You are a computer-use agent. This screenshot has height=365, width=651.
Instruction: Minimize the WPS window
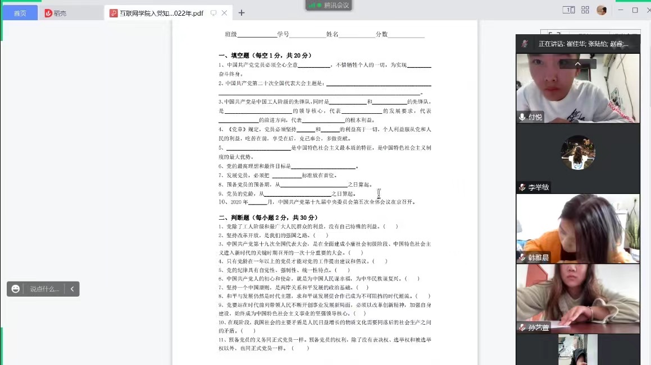(x=621, y=10)
